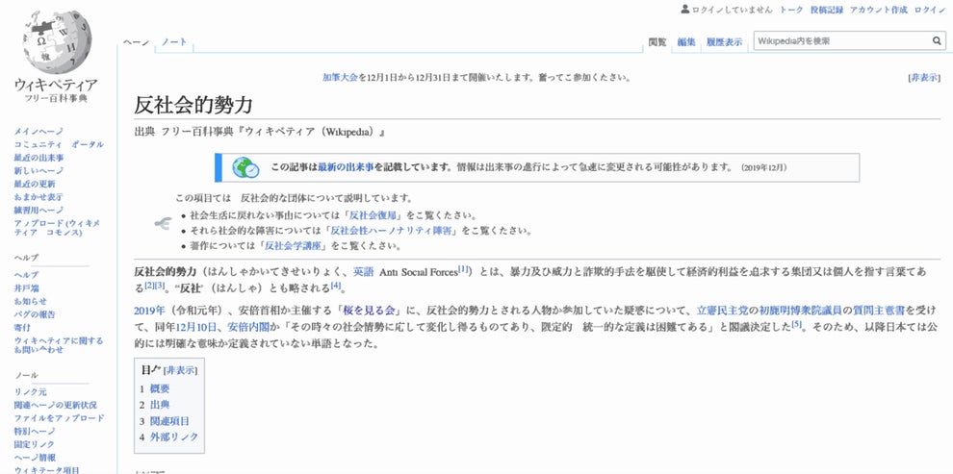Jump to 概要 in the contents box
This screenshot has height=474, width=953.
click(x=160, y=388)
